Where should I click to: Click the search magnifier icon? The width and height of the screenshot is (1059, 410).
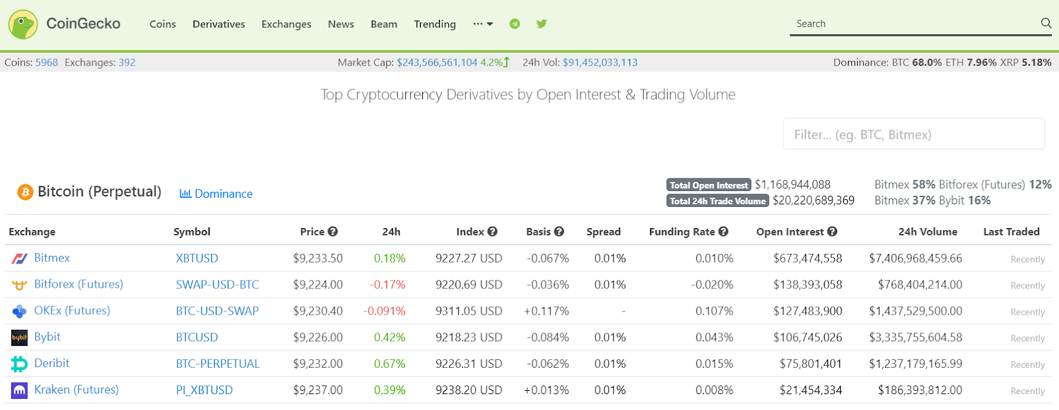[1046, 23]
